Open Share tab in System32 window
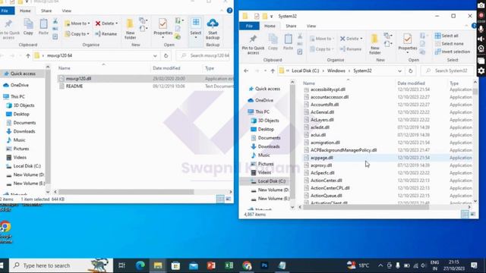Viewport: 486px width, 273px height. [x=291, y=26]
